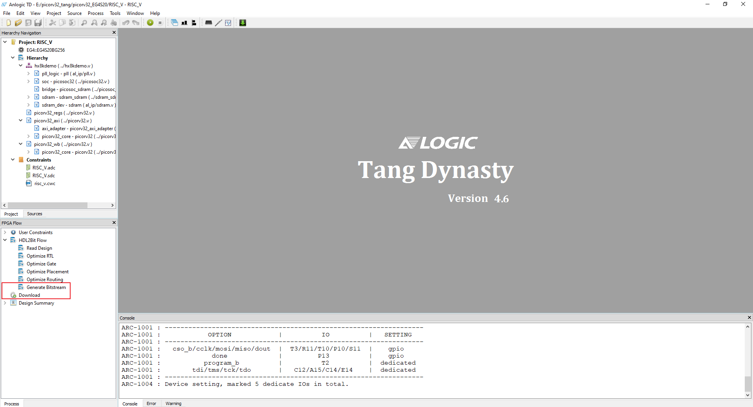
Task: Open the Process menu
Action: 96,13
